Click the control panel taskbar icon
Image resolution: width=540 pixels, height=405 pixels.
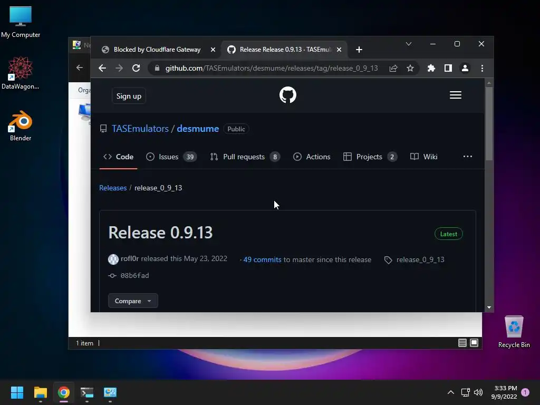pyautogui.click(x=110, y=392)
